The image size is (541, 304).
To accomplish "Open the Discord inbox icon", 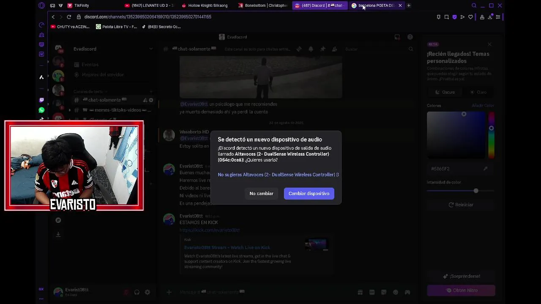I will coord(397,37).
